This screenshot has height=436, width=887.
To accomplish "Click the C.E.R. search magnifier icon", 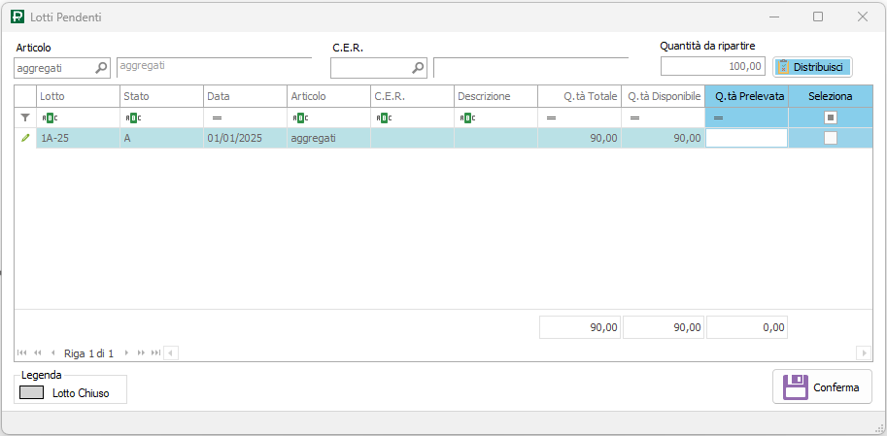I will 418,68.
